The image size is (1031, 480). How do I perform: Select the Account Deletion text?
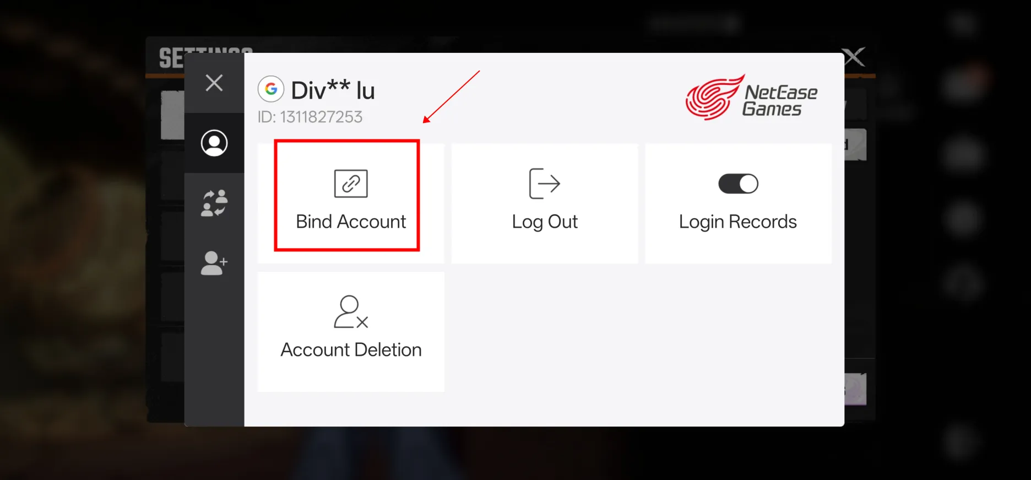pos(351,350)
